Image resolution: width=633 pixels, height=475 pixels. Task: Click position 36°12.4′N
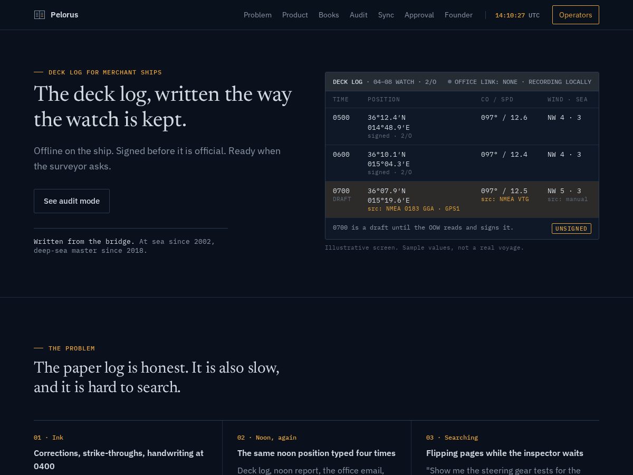point(387,117)
